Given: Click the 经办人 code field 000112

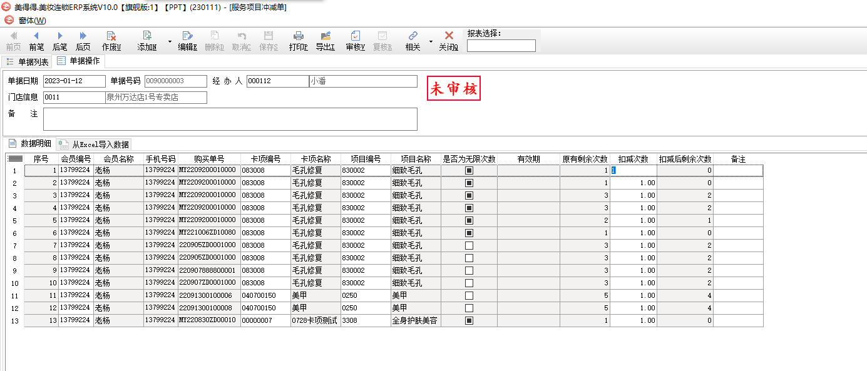Looking at the screenshot, I should click(278, 81).
